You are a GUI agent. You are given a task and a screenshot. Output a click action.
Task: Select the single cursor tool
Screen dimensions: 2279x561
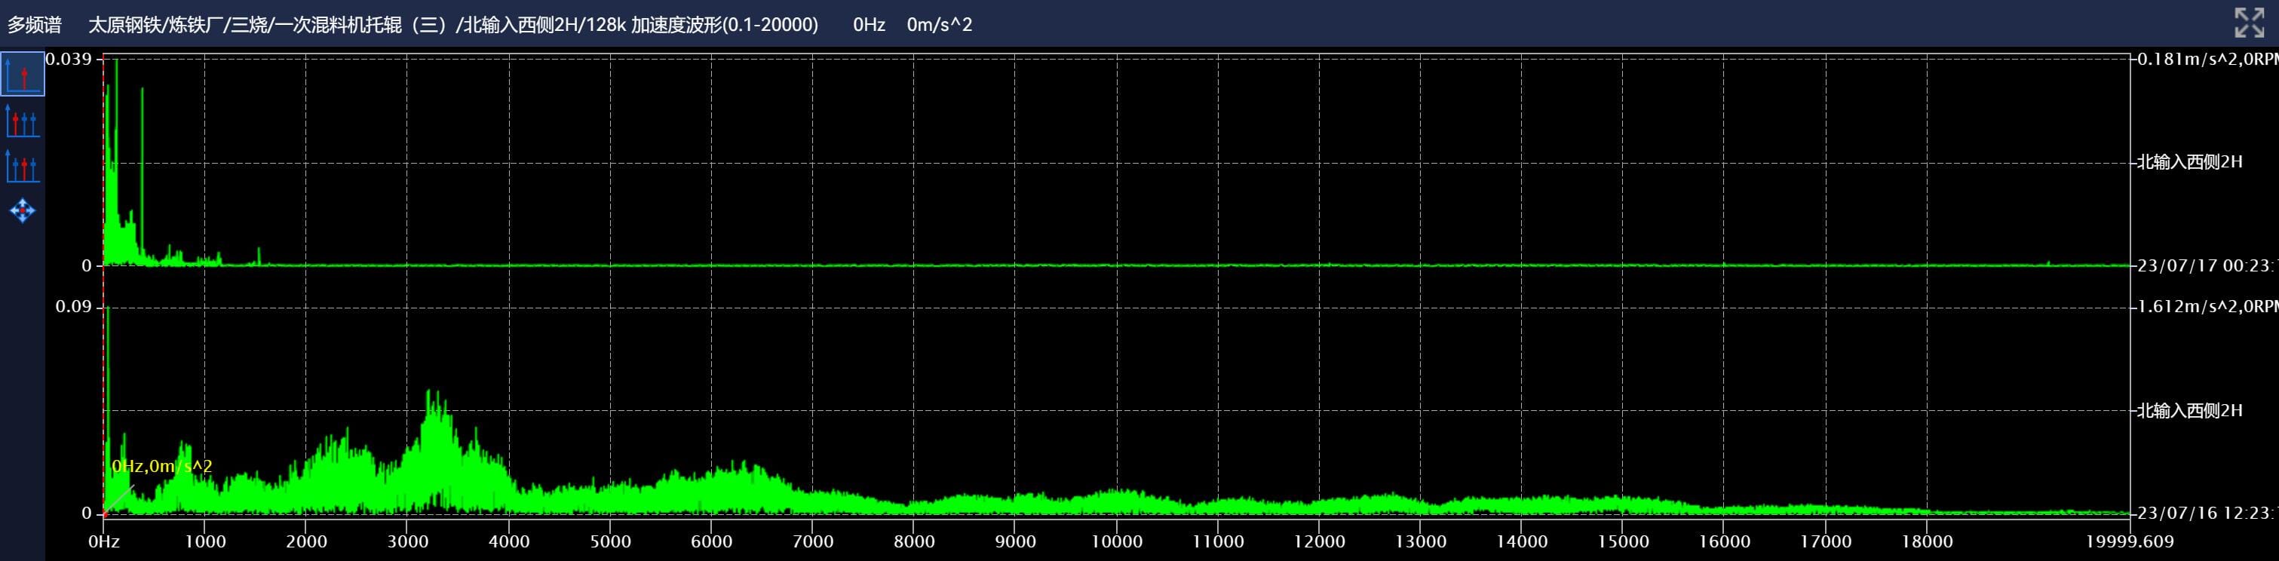(22, 75)
